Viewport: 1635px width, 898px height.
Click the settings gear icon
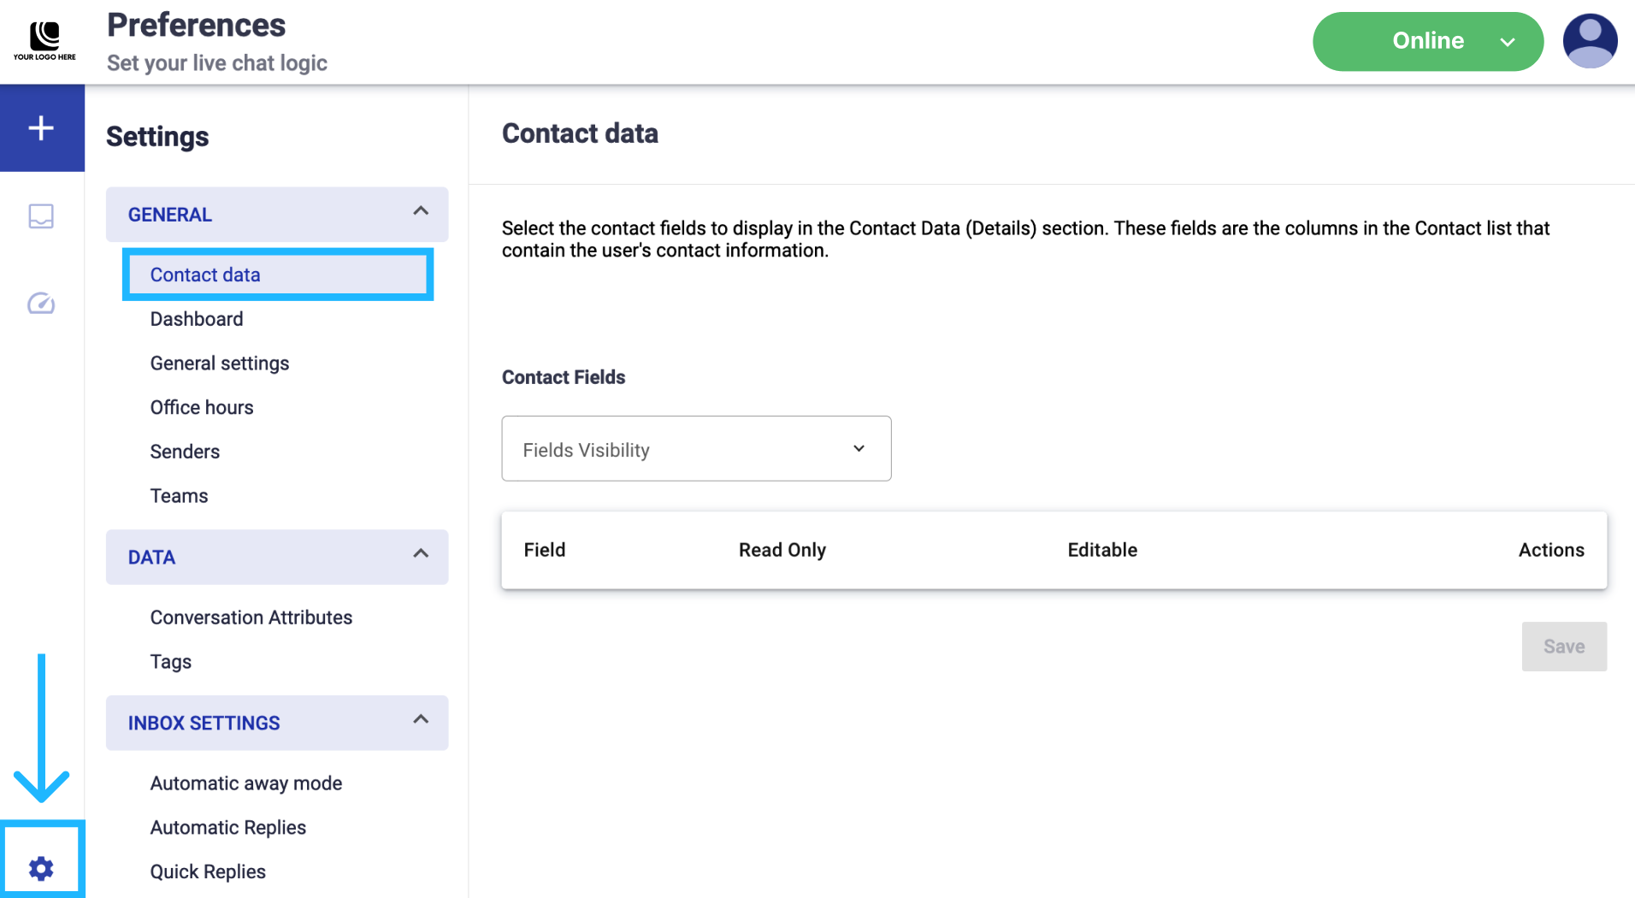(41, 868)
